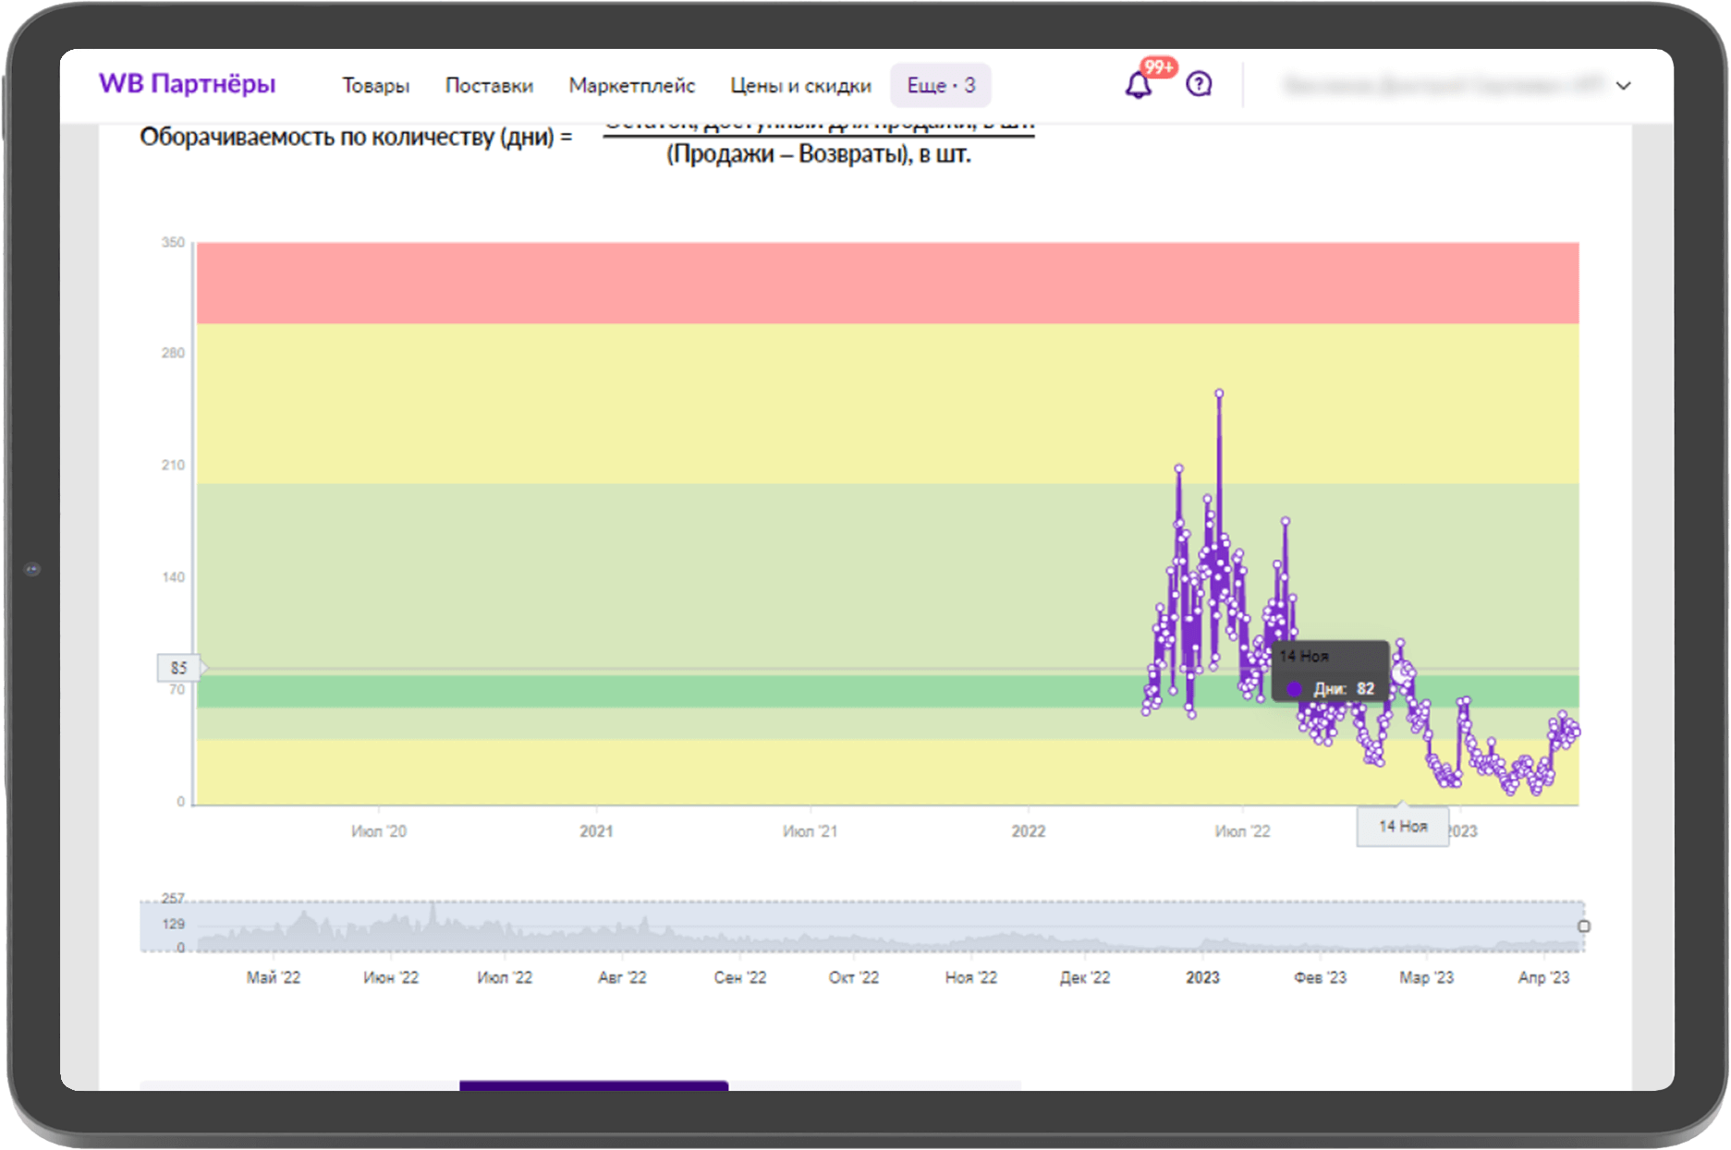Image resolution: width=1731 pixels, height=1150 pixels.
Task: Open the help question mark icon
Action: coord(1199,85)
